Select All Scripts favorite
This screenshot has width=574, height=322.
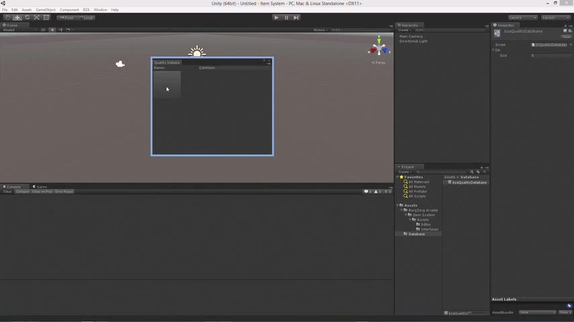tap(415, 197)
